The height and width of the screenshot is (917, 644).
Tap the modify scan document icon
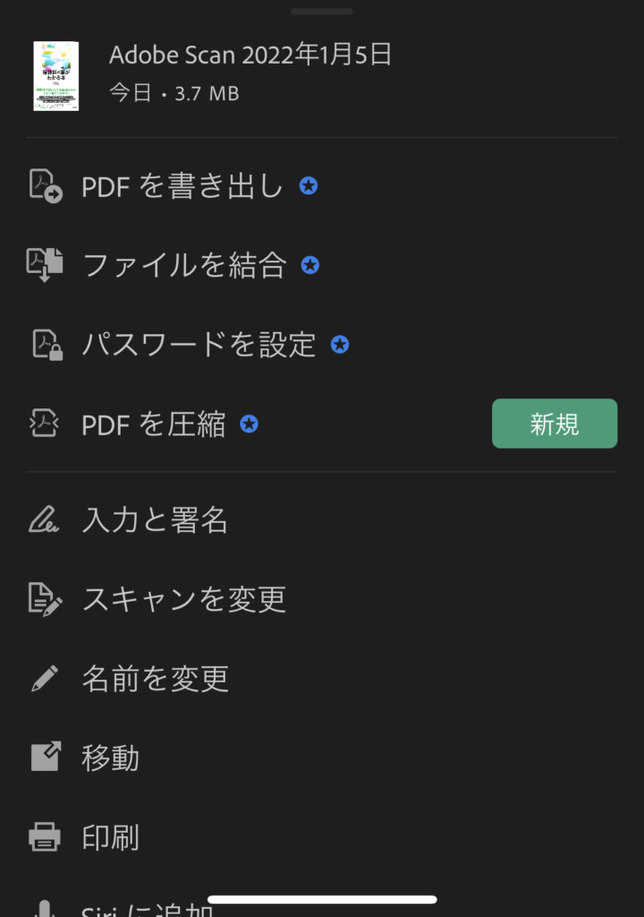pyautogui.click(x=45, y=599)
